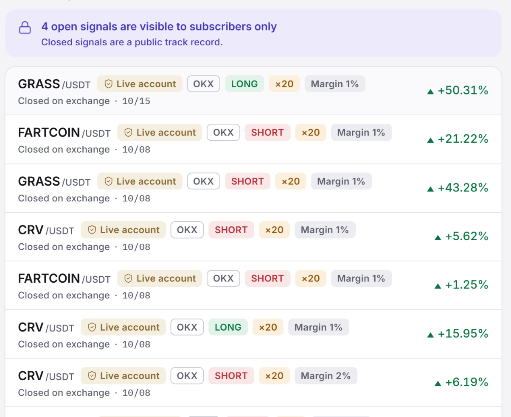Click the ×20 leverage tag in the GRASS SHORT row
Image resolution: width=511 pixels, height=417 pixels.
point(291,181)
